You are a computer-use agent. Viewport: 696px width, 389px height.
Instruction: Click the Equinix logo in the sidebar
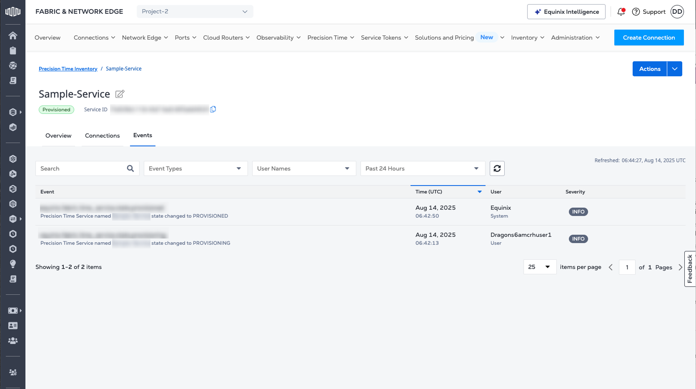[13, 12]
